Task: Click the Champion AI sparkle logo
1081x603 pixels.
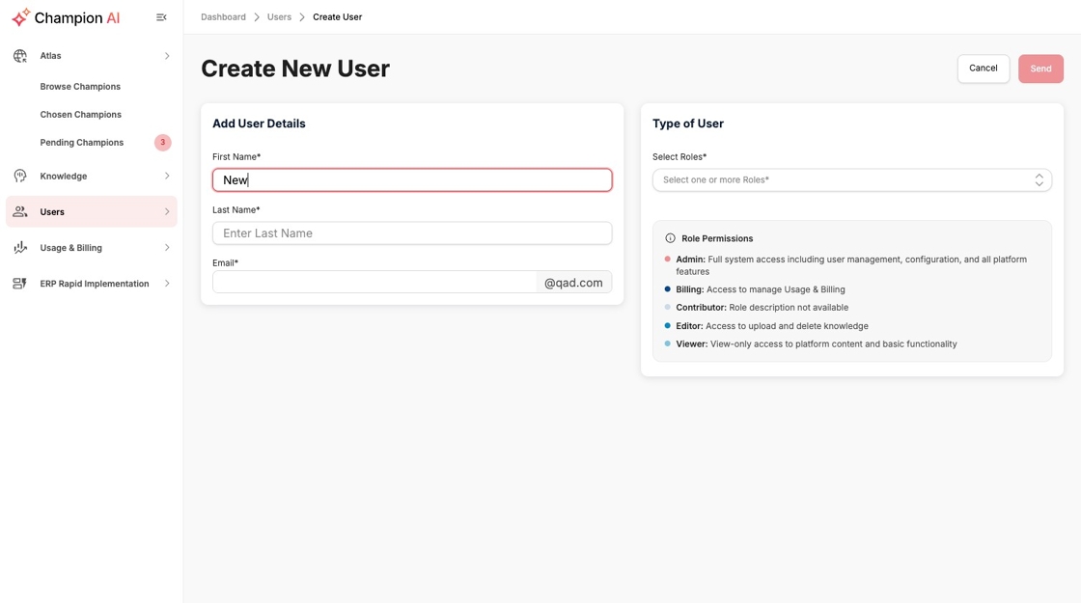Action: (20, 17)
